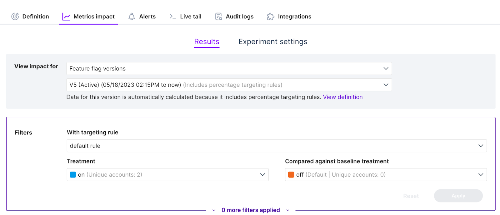Open the Treatment 'on' dropdown
The image size is (500, 215).
pos(167,175)
